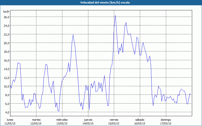This screenshot has width=202, height=126.
Task: Click the 20,0 y-axis label
Action: 6,43
